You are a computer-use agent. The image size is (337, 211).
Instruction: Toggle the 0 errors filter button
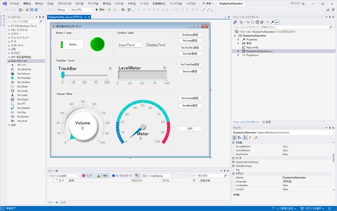[89, 176]
